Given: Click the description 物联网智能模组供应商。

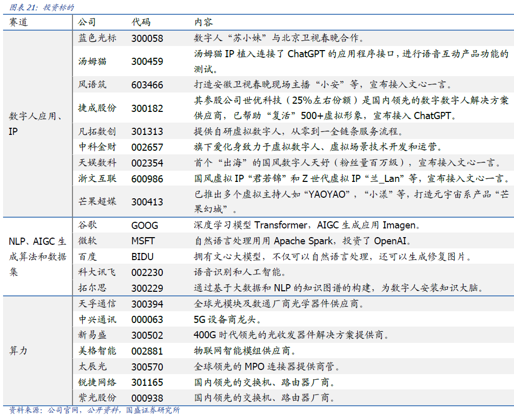Looking at the screenshot, I should click(x=245, y=351).
